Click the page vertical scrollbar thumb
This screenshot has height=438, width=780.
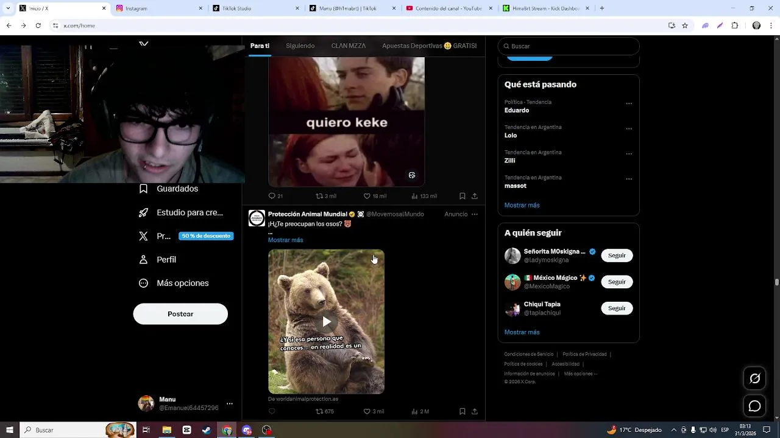776,282
